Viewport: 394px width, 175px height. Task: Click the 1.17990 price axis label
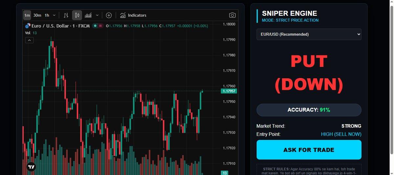click(229, 40)
